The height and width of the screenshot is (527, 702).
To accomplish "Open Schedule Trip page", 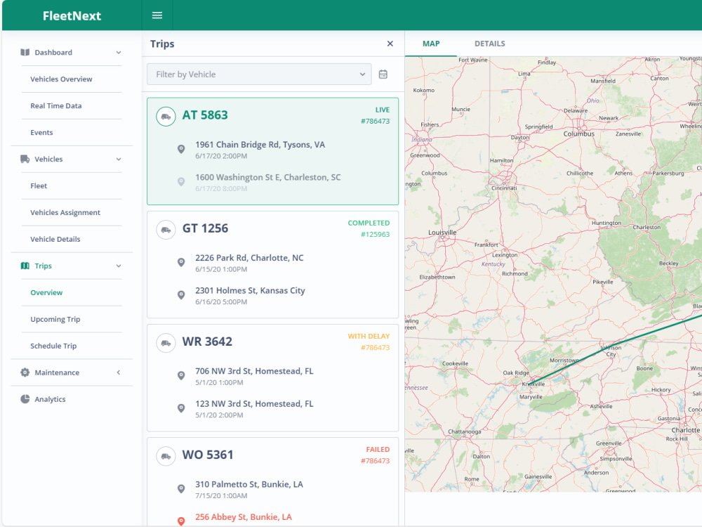I will coord(54,346).
